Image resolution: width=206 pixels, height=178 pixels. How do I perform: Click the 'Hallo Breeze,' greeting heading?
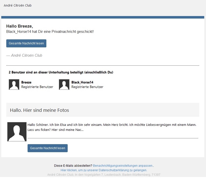pos(20,26)
